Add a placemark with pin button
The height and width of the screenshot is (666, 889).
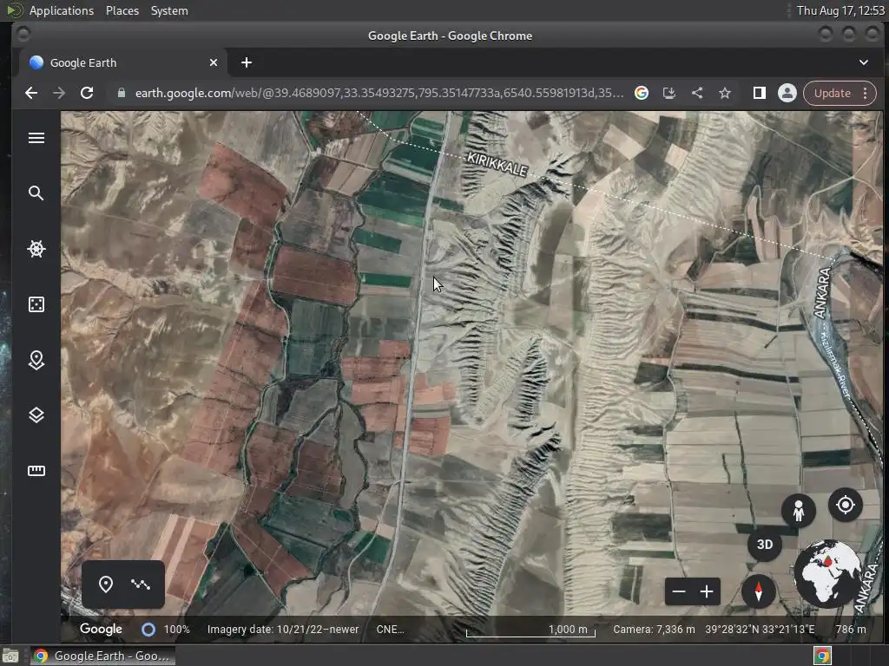point(105,584)
